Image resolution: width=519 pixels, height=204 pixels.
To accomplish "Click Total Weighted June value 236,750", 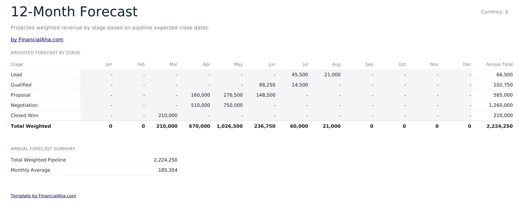I will [x=265, y=126].
